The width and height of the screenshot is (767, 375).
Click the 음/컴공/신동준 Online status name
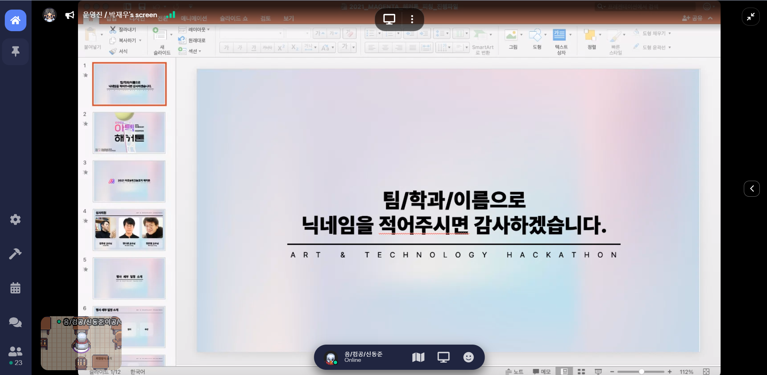(x=364, y=357)
